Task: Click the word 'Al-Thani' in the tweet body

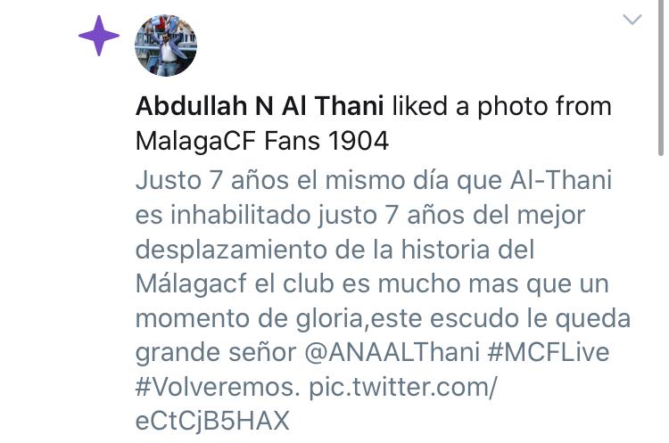Action: pyautogui.click(x=561, y=180)
